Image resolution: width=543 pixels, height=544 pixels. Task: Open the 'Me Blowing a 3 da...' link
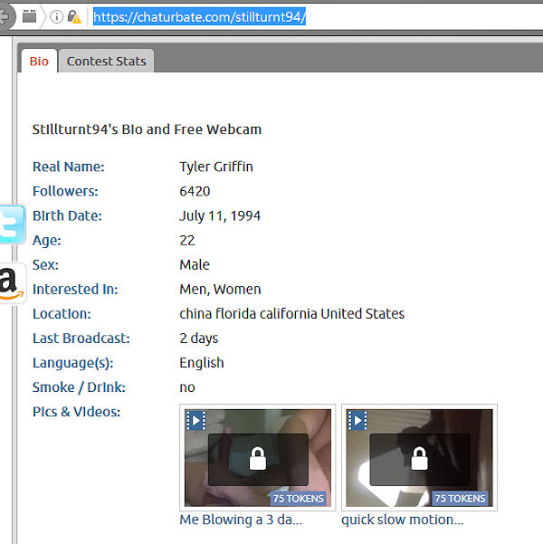(241, 520)
